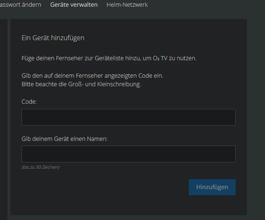The height and width of the screenshot is (220, 265).
Task: Focus the device name input field
Action: (x=128, y=154)
